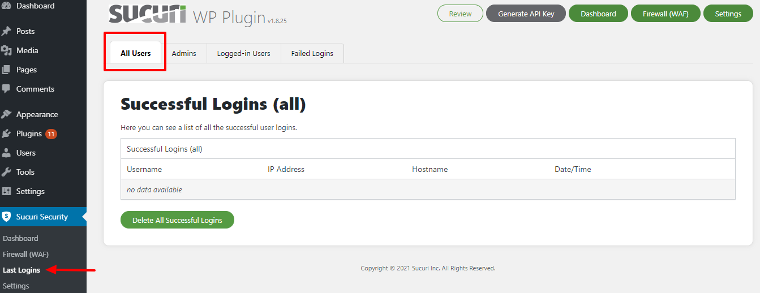Click the Plugins plug icon
Viewport: 760px width, 293px height.
[6, 133]
